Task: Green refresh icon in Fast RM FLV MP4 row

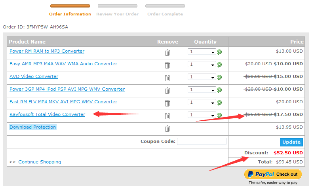Action: click(x=219, y=103)
